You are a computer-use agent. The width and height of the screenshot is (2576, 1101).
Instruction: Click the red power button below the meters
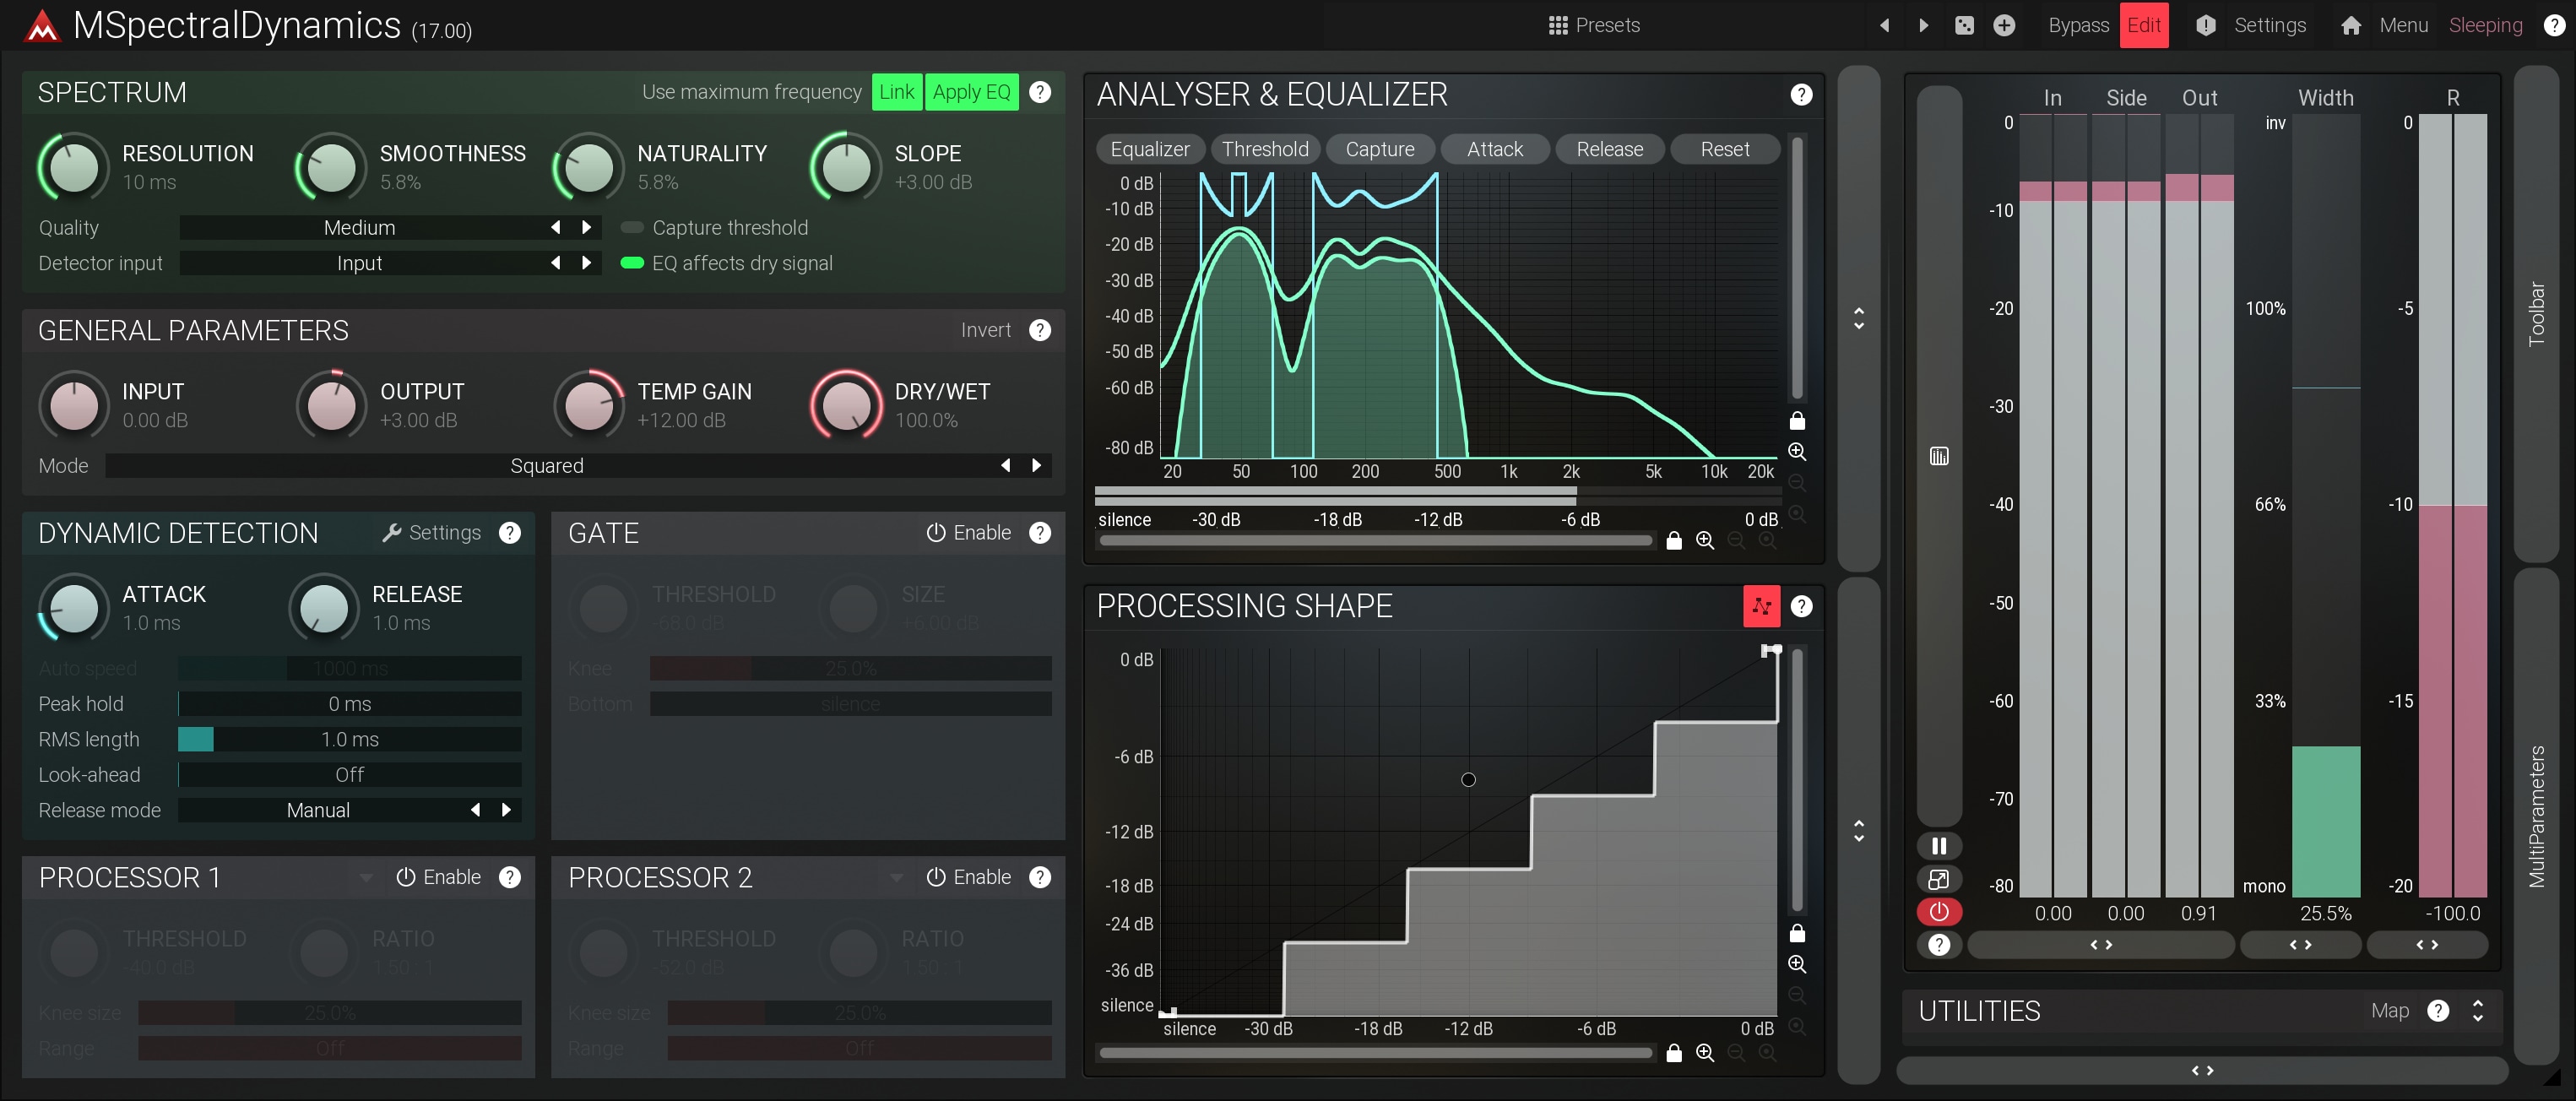click(1938, 912)
